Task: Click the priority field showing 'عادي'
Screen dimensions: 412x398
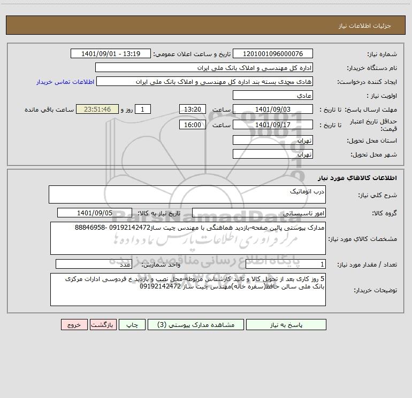Action: [x=273, y=95]
